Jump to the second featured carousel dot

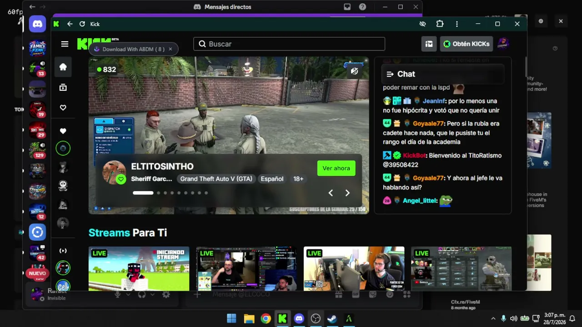(x=159, y=193)
